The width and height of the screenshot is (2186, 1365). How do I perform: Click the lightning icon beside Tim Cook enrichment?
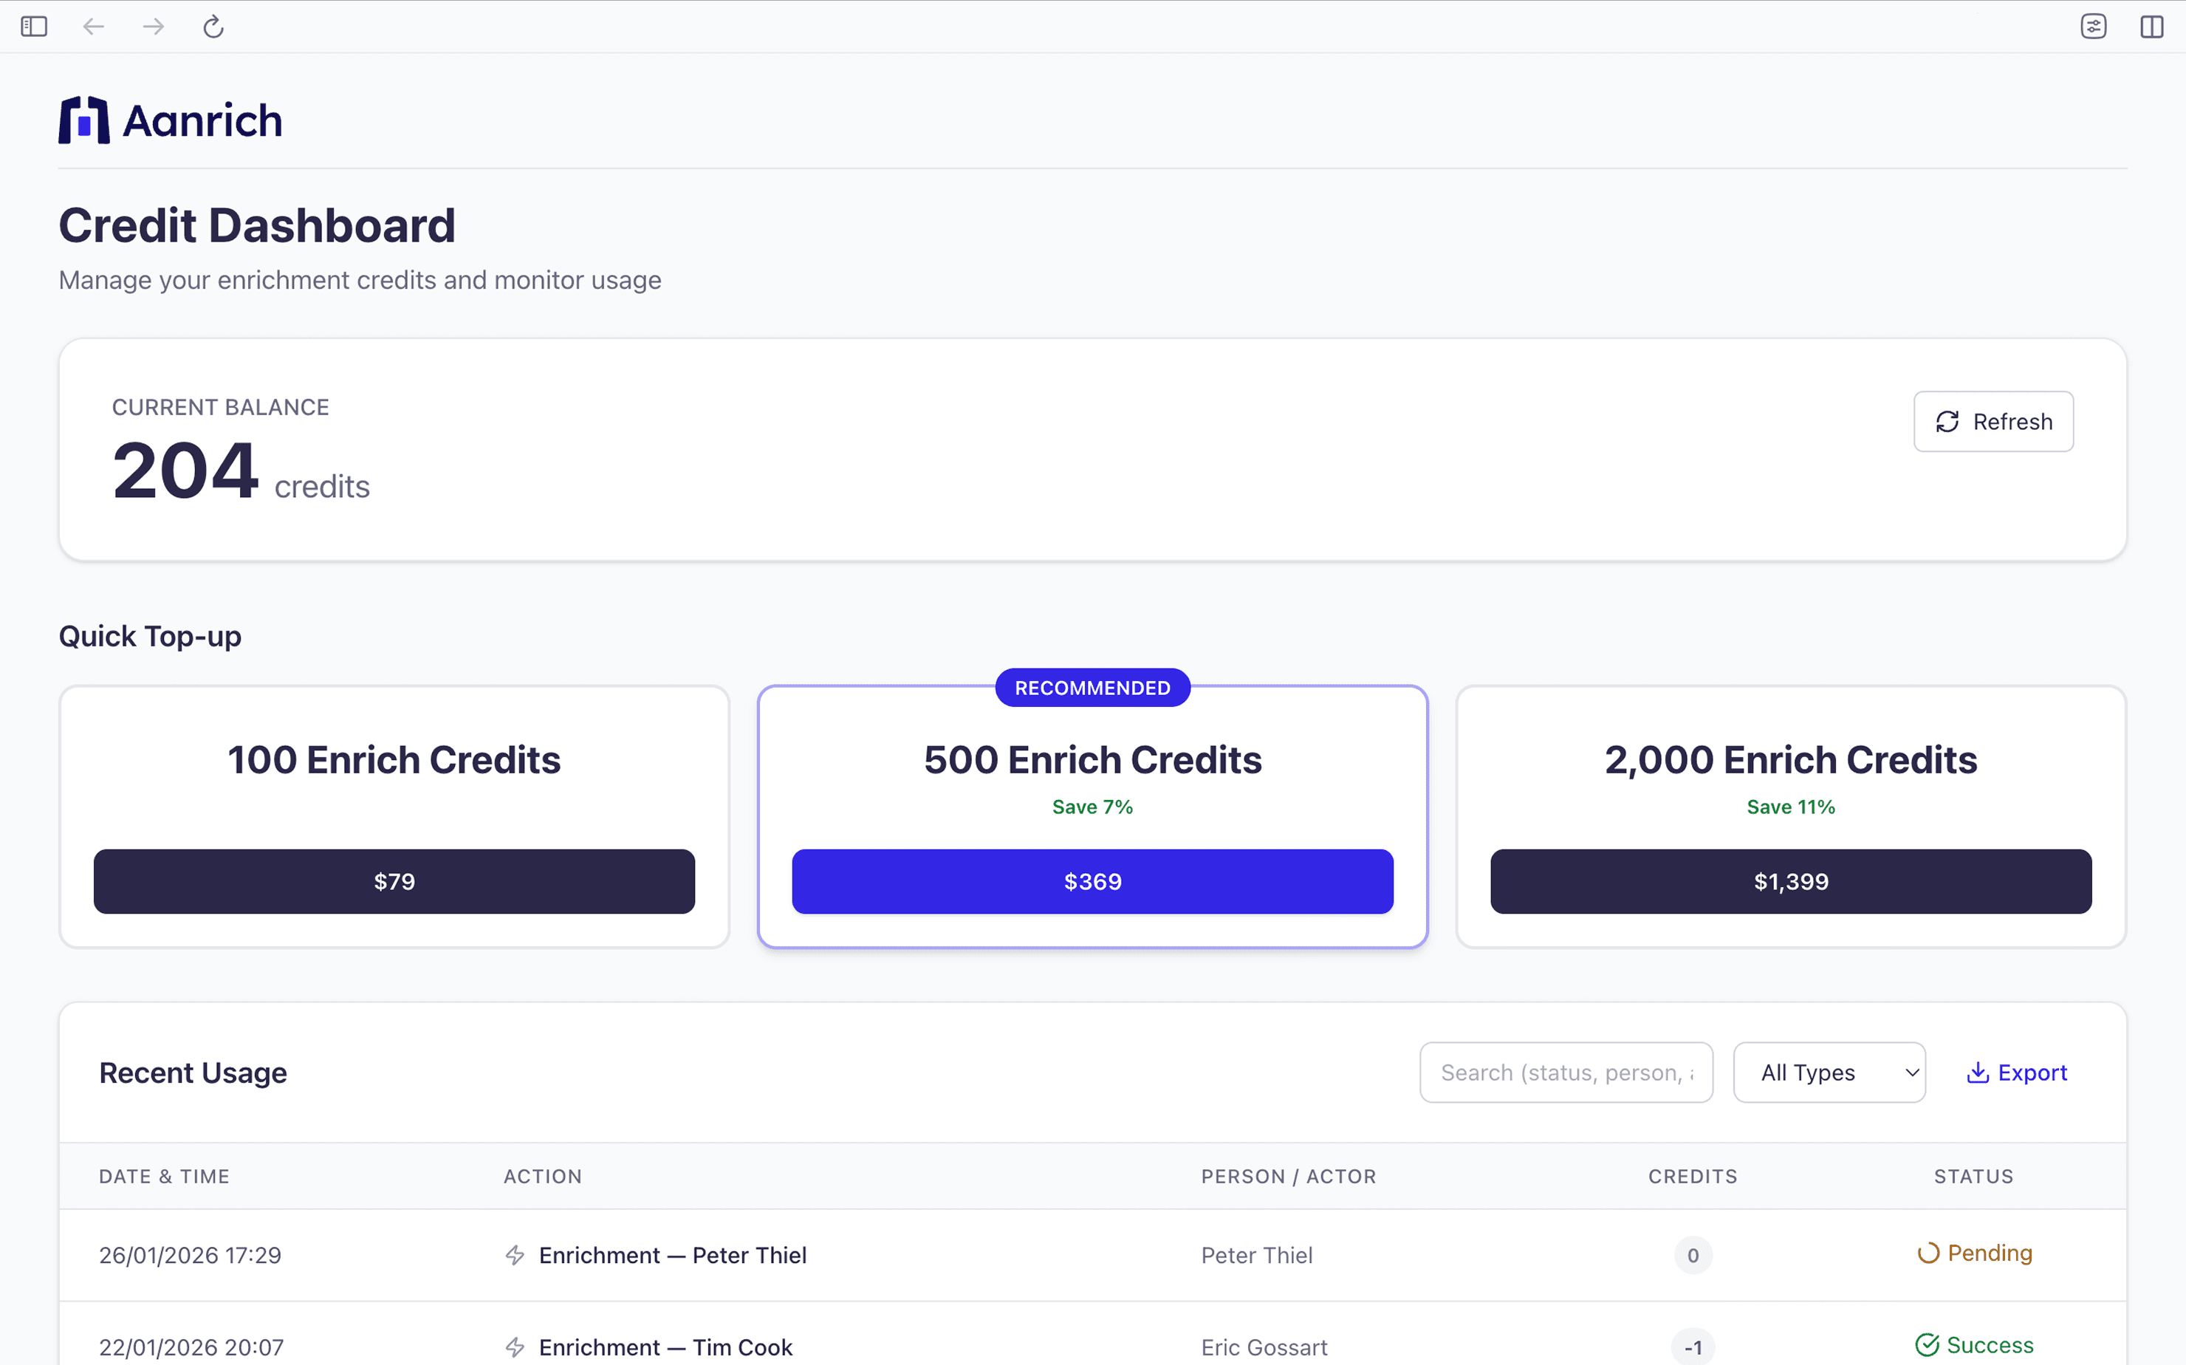[x=515, y=1347]
